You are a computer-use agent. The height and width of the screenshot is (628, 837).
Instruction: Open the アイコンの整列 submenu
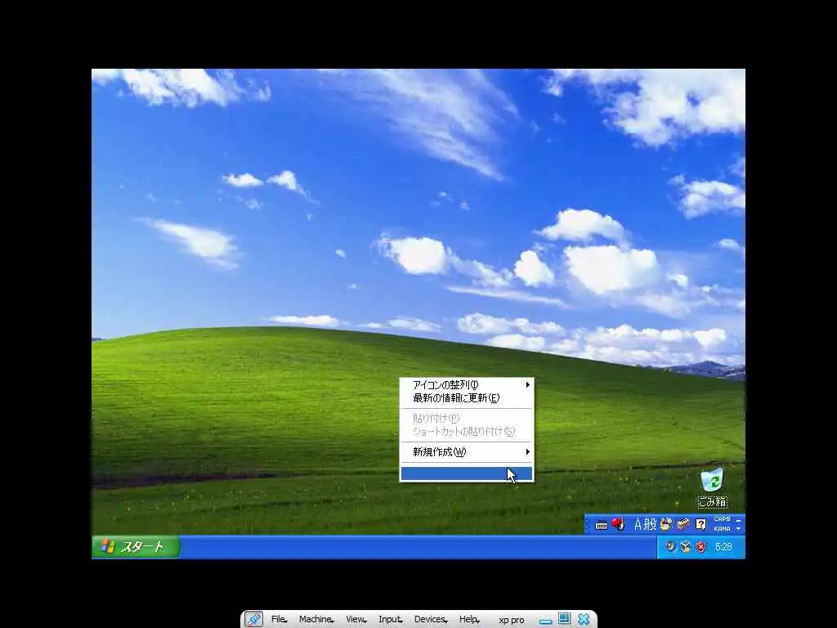pos(466,384)
